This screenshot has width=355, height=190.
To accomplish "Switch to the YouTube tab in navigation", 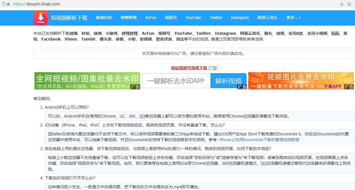I will (x=193, y=18).
